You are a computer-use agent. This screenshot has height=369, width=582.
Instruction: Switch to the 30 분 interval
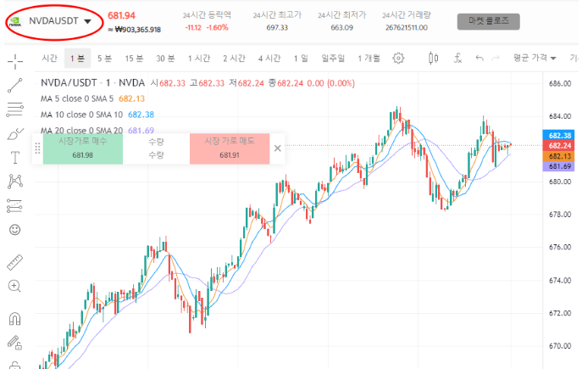click(x=165, y=59)
